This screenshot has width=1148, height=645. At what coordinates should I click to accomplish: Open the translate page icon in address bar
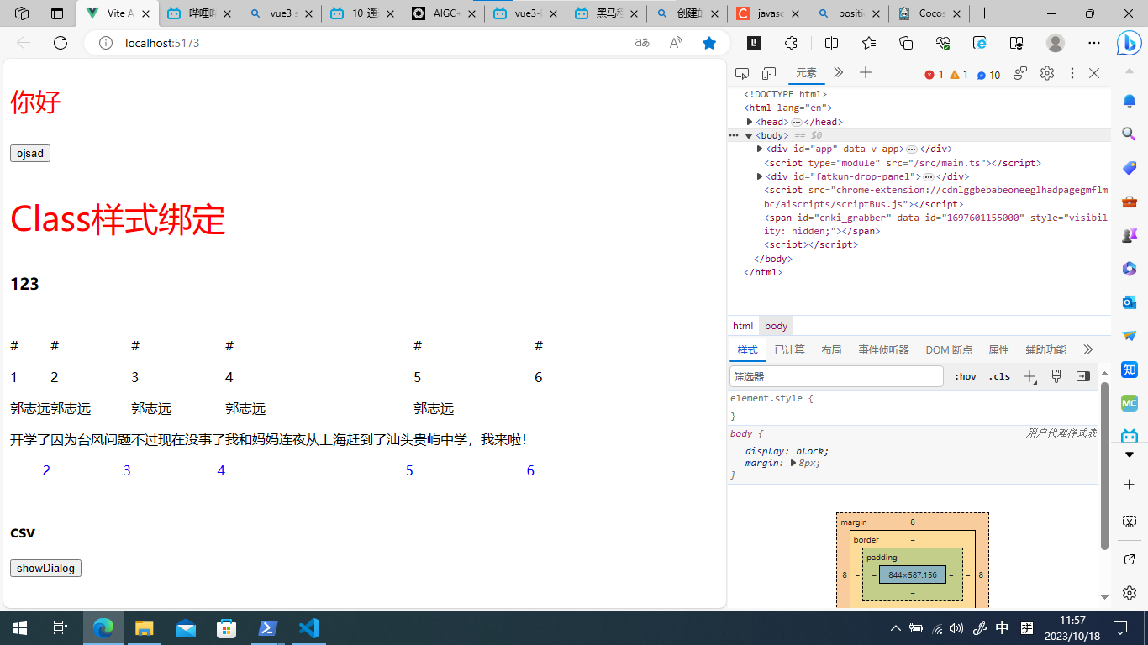tap(642, 43)
